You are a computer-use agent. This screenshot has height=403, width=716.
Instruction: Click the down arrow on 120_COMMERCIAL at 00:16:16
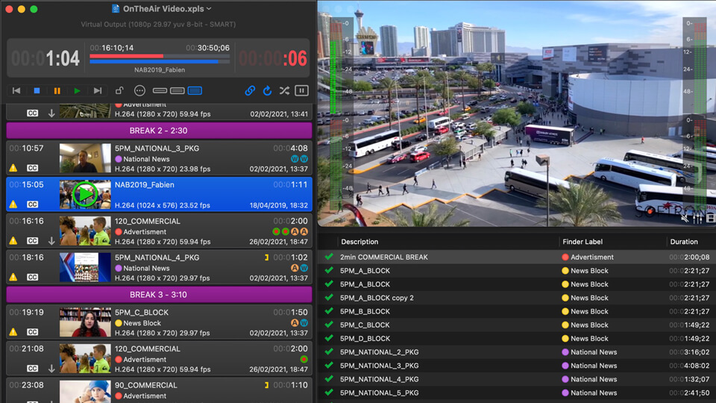[x=51, y=241]
